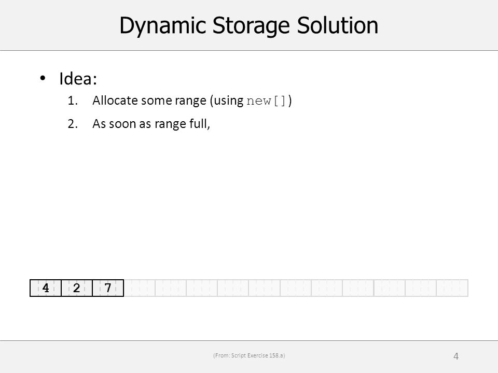The image size is (498, 373).
Task: Click the 'Dynamic Storage Solution' slide title
Action: tap(248, 25)
